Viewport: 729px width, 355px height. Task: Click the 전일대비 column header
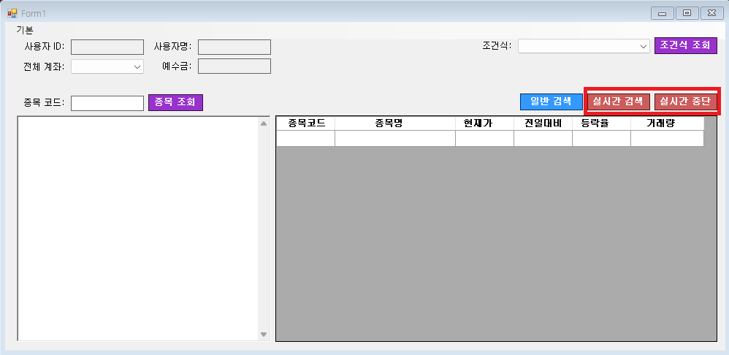pyautogui.click(x=543, y=123)
